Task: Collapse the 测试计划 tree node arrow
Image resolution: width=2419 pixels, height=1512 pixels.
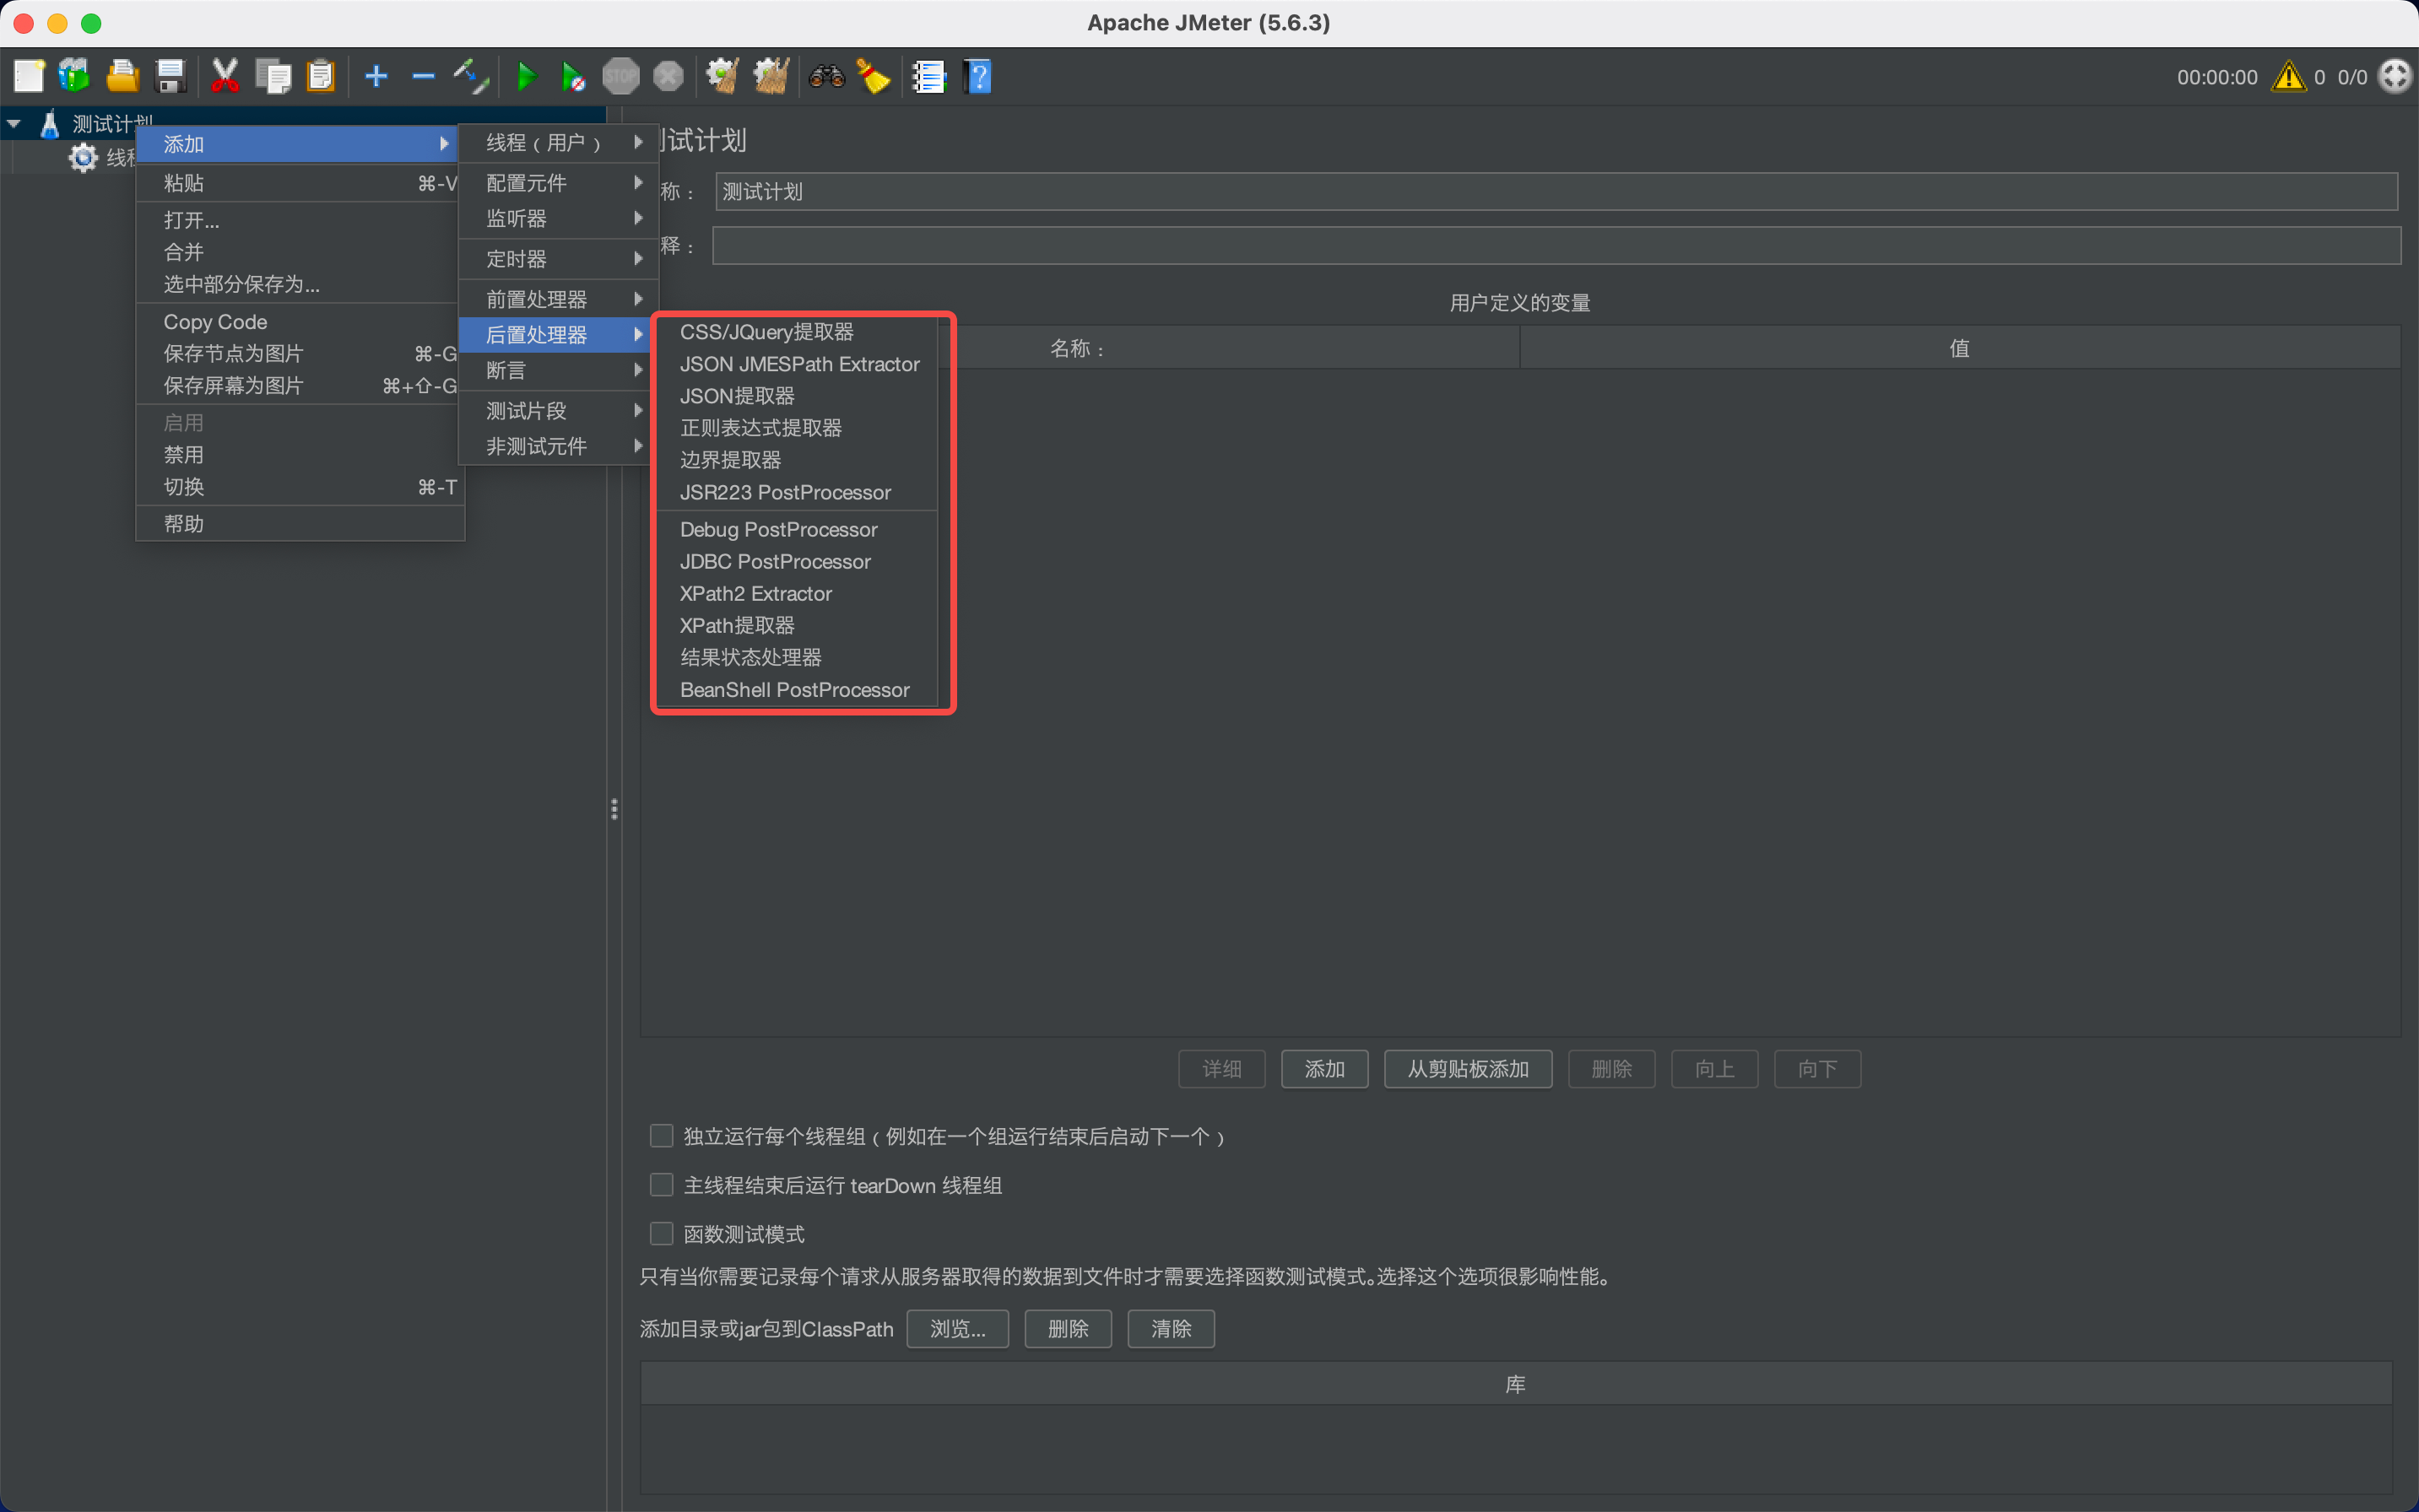Action: tap(14, 124)
